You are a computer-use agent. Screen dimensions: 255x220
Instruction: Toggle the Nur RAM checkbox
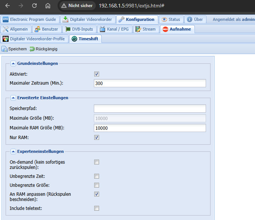point(96,137)
